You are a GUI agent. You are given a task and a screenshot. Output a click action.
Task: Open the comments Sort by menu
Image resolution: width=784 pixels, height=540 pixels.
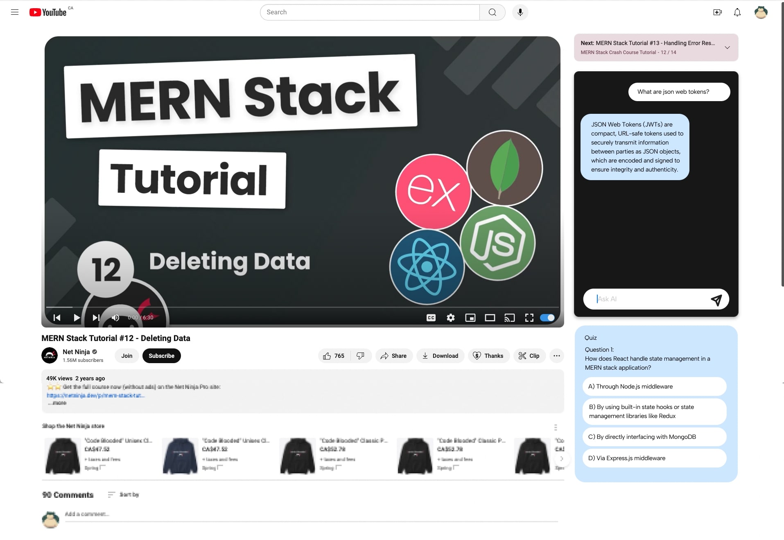pyautogui.click(x=124, y=495)
